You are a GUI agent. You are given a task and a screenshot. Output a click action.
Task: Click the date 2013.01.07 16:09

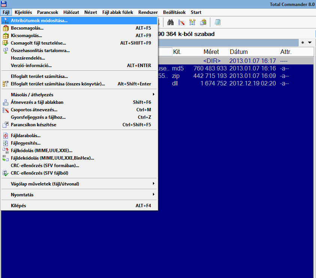tap(253, 76)
